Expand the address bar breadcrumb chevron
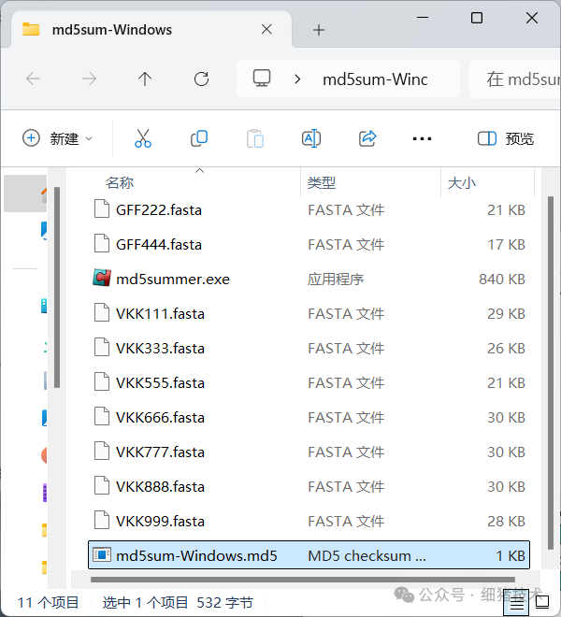 297,79
